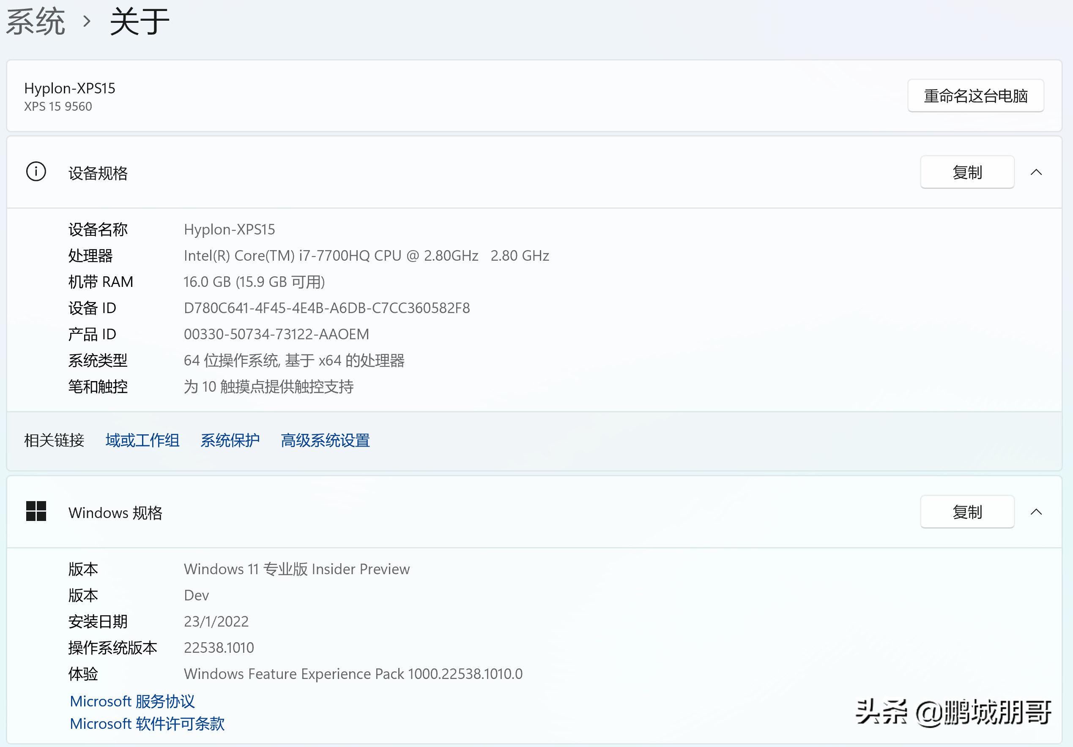
Task: Click the 体验 label
Action: pos(83,673)
